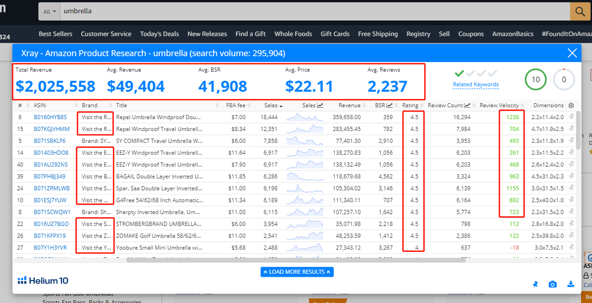Pin the B071SBKLF6 product row
Viewport: 592px width, 303px height.
571,141
